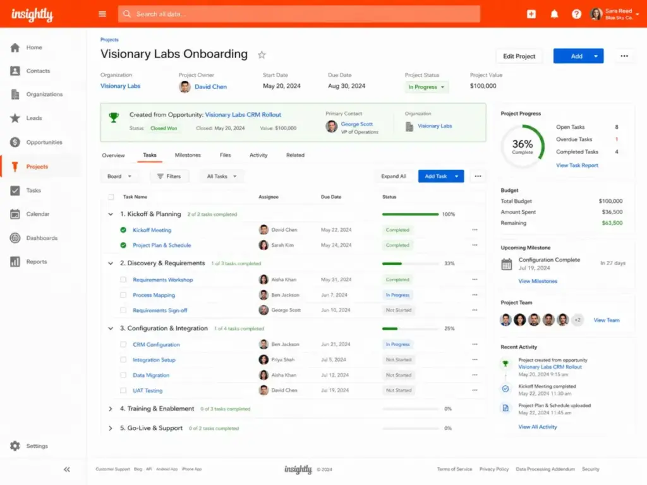Image resolution: width=647 pixels, height=485 pixels.
Task: Toggle the select-all tasks checkbox
Action: (111, 197)
